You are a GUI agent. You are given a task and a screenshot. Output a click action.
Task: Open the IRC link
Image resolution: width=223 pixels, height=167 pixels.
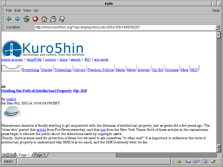click(x=88, y=60)
